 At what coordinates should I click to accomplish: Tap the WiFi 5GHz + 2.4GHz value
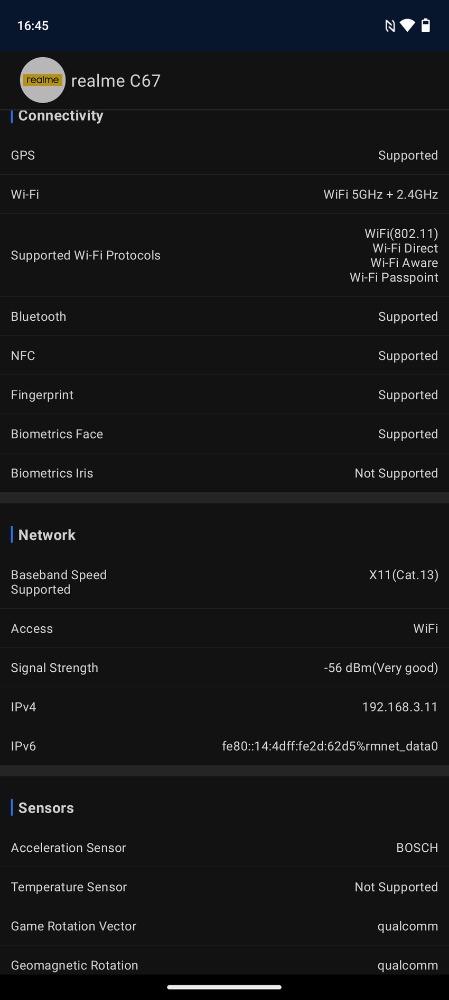pyautogui.click(x=380, y=195)
